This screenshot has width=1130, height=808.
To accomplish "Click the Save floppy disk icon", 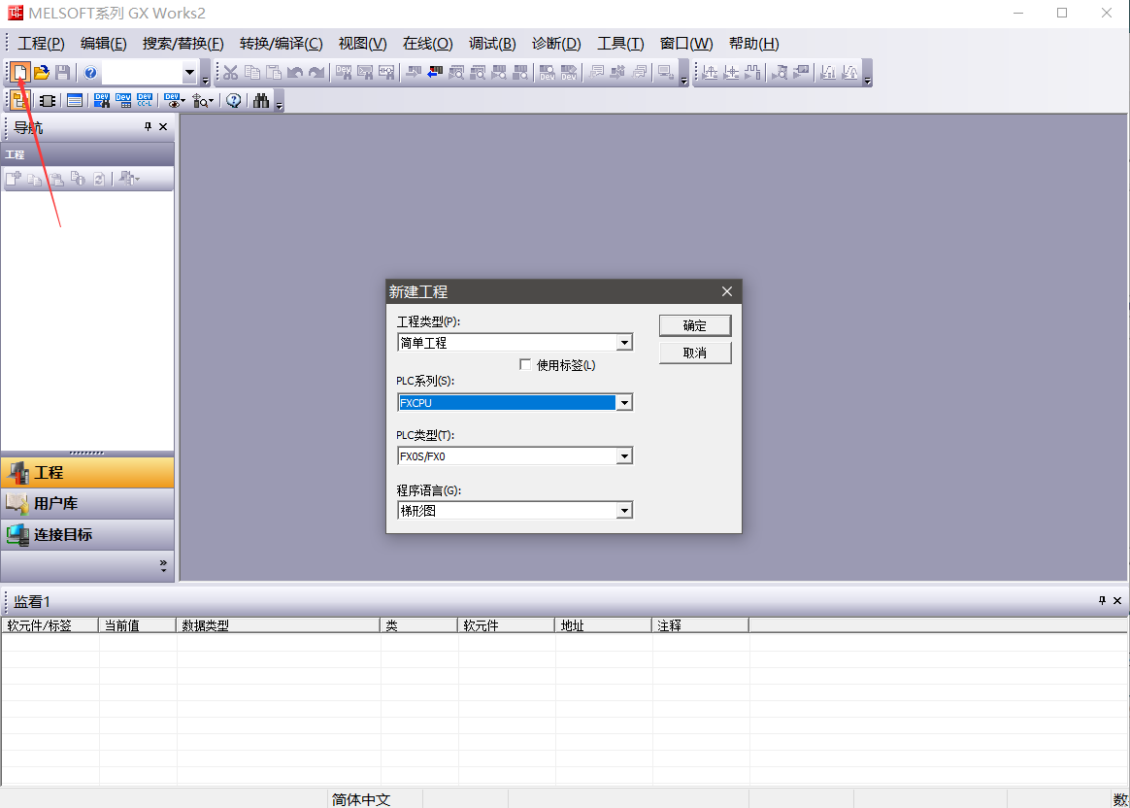I will coord(63,72).
